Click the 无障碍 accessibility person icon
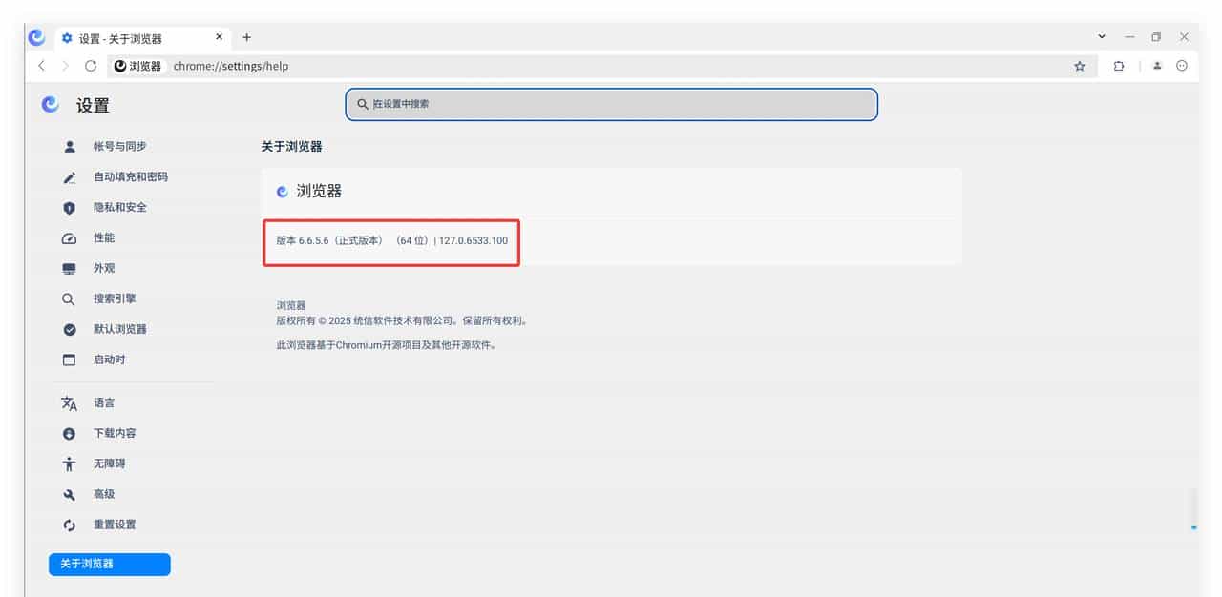 (x=68, y=463)
